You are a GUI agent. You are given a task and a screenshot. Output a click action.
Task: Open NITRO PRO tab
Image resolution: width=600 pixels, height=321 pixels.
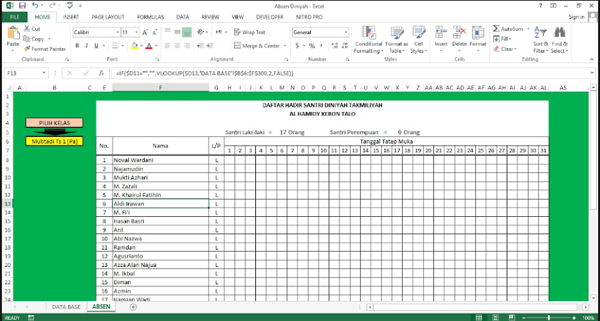click(309, 17)
